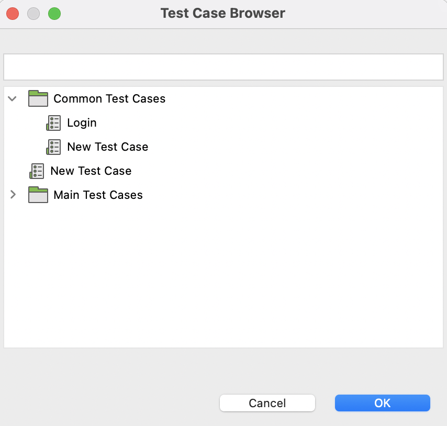447x426 pixels.
Task: Select the Common Test Cases folder label
Action: [x=109, y=98]
